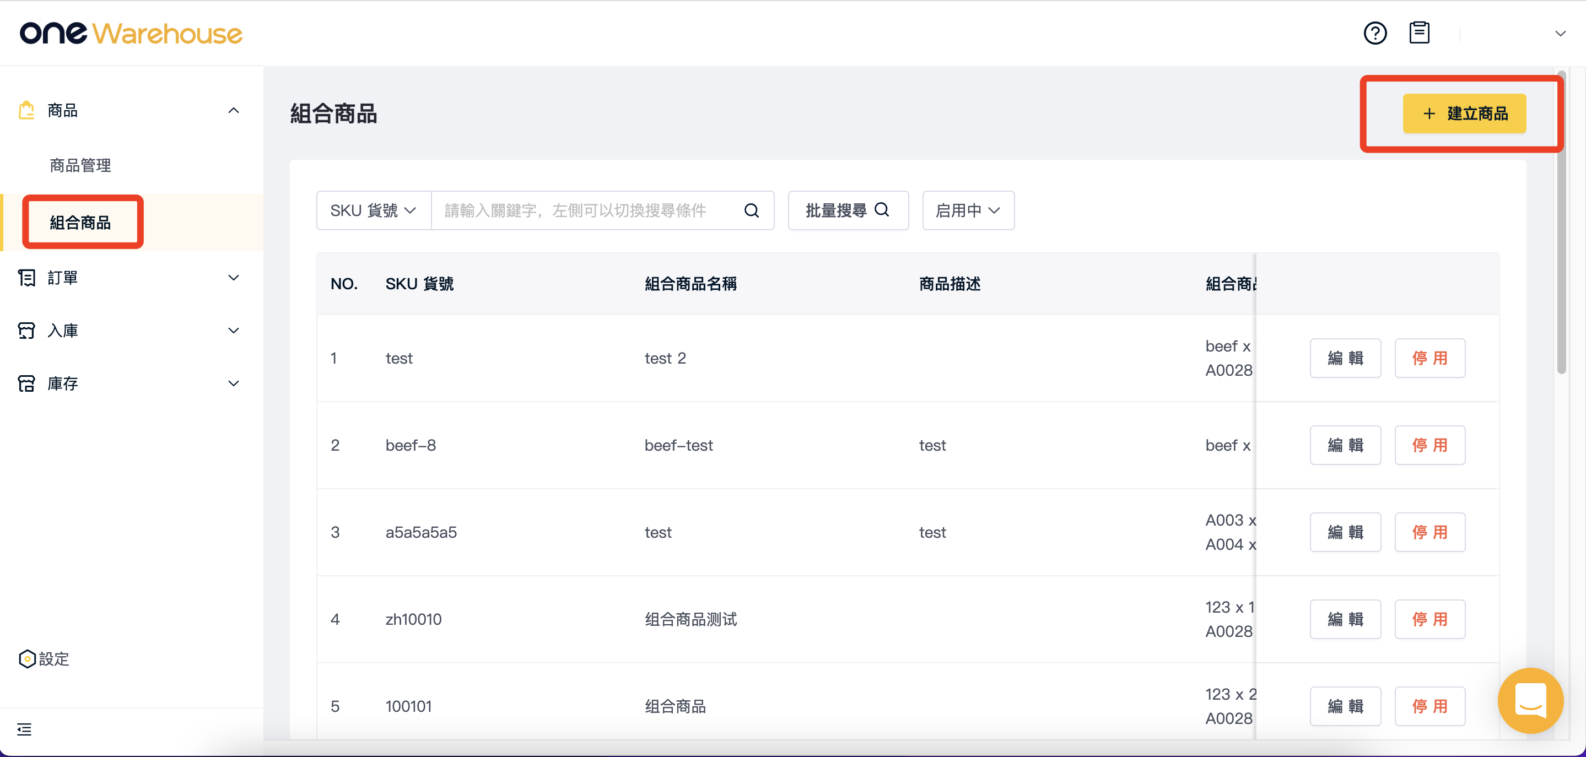
Task: Click 停用 for the zh10010 row
Action: point(1429,619)
